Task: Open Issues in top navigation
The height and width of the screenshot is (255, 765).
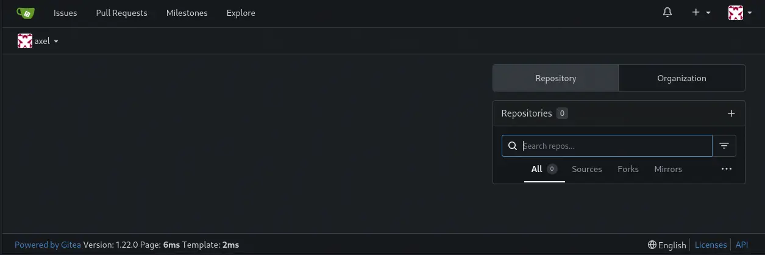Action: tap(65, 13)
